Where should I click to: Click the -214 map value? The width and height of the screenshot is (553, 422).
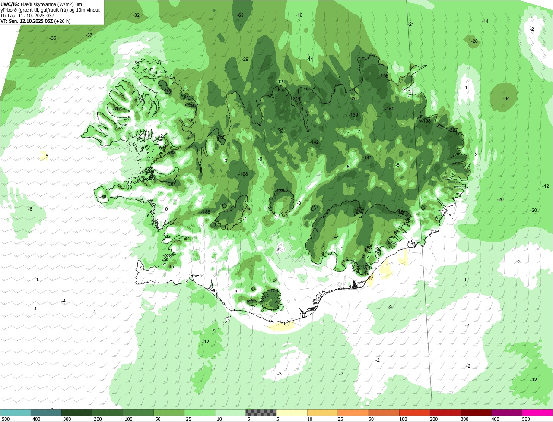[296, 98]
